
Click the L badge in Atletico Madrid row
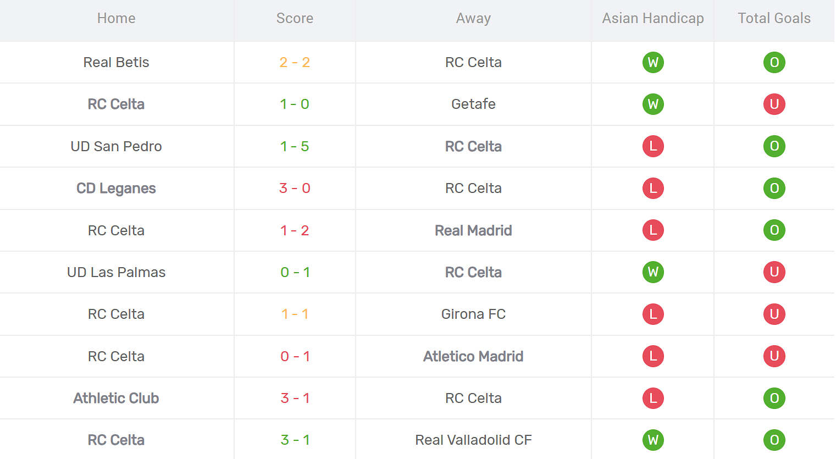(x=653, y=356)
